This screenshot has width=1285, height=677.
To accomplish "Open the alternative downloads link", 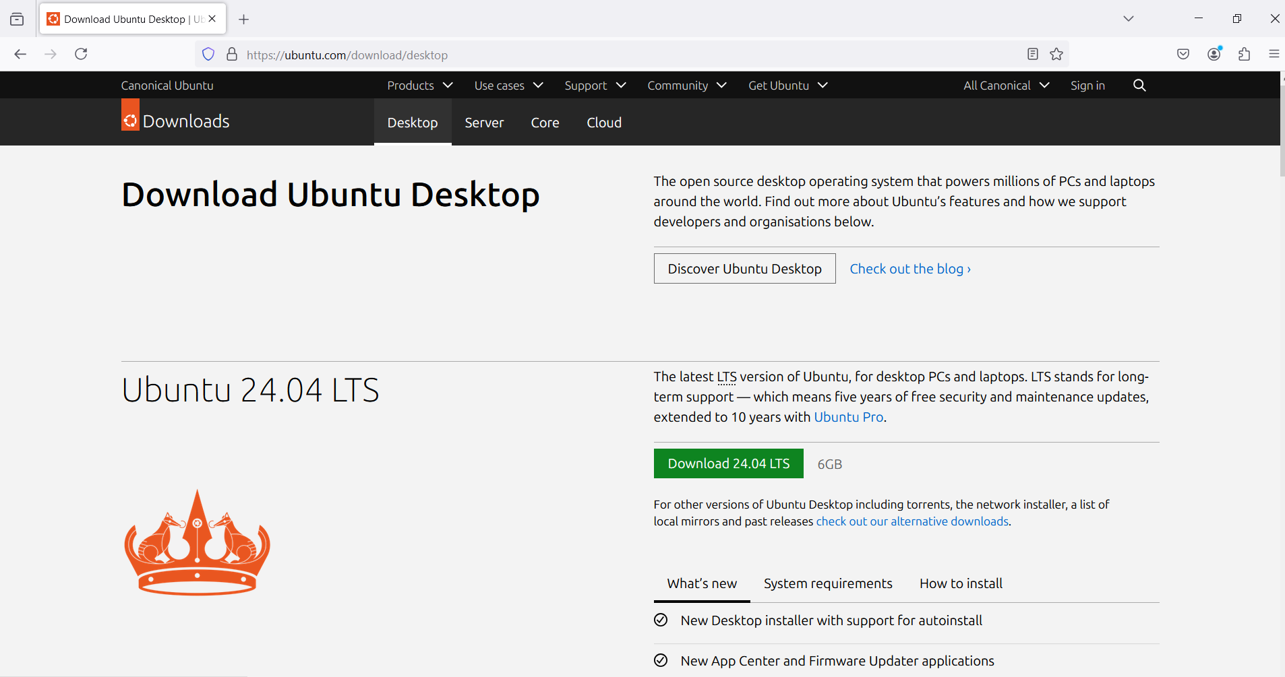I will tap(912, 521).
